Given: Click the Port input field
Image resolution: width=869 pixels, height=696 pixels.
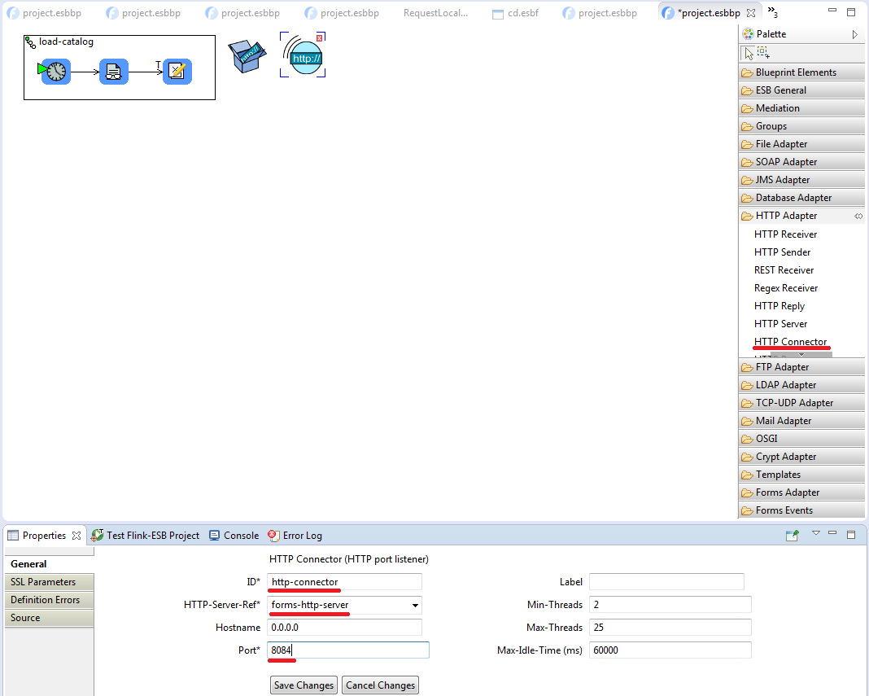Looking at the screenshot, I should (347, 650).
